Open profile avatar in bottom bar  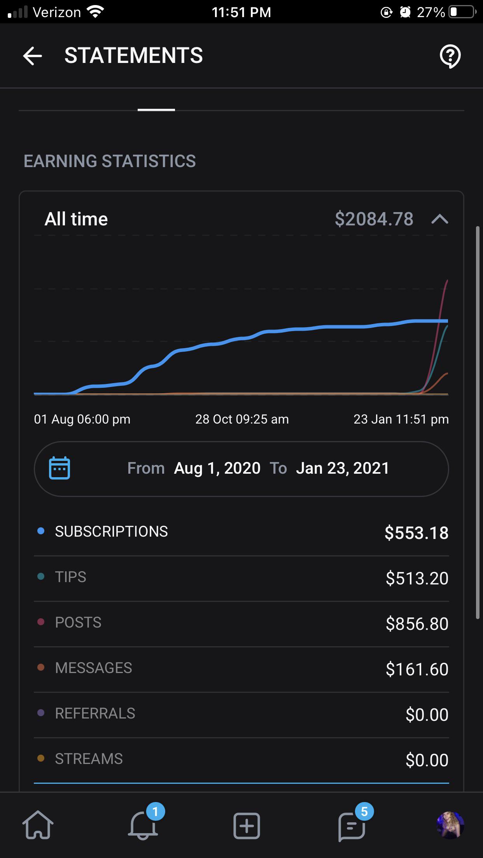[450, 825]
